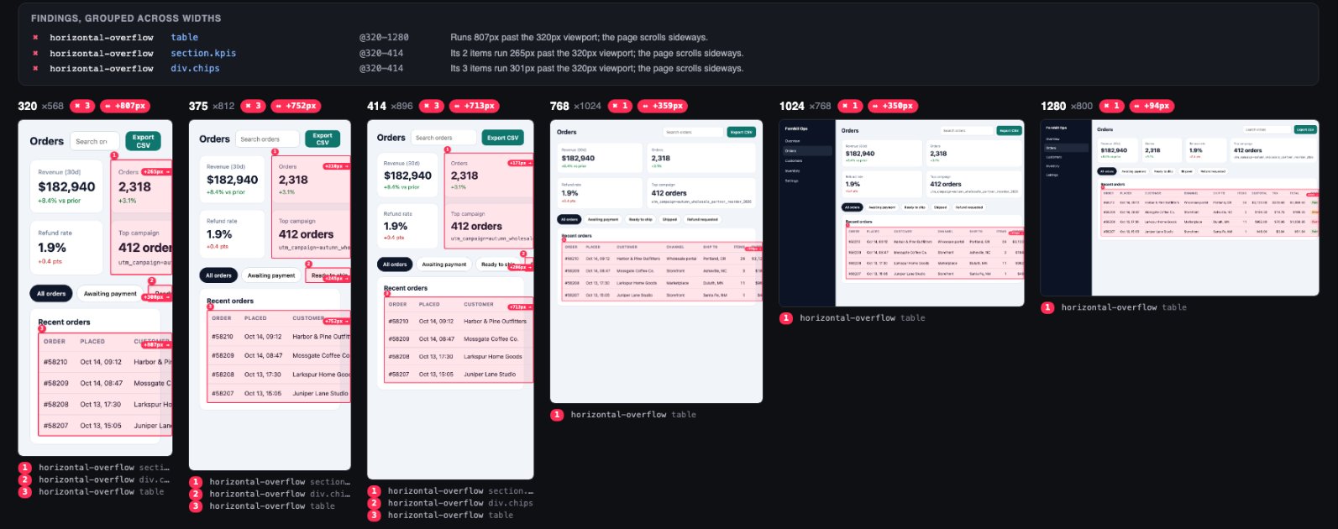
Task: Click badge 1 in legend under 1024 preview
Action: click(x=786, y=318)
